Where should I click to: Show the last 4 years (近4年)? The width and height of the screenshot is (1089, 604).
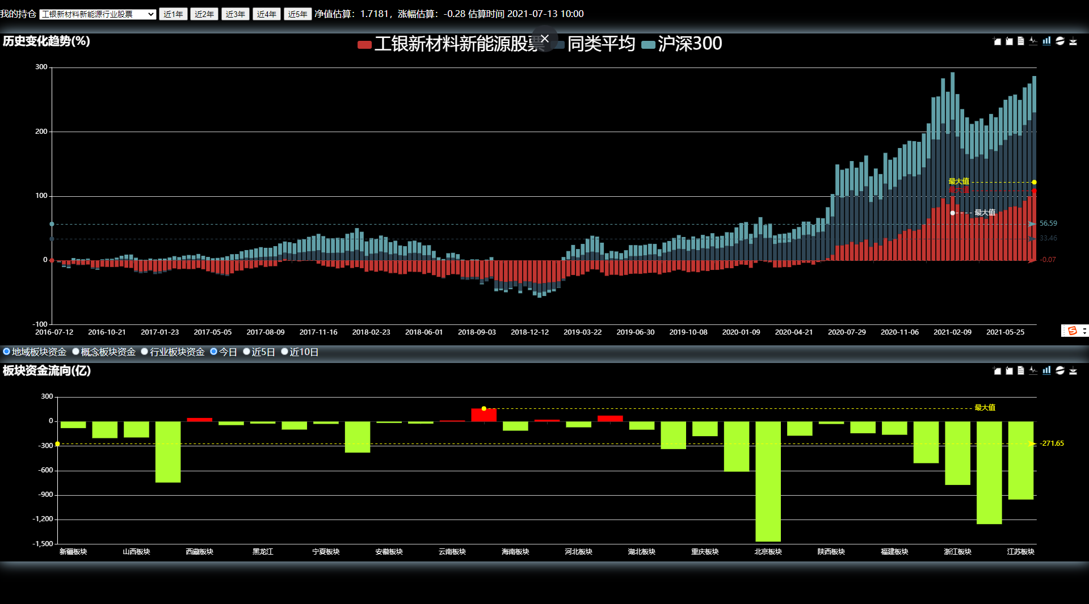pyautogui.click(x=267, y=14)
